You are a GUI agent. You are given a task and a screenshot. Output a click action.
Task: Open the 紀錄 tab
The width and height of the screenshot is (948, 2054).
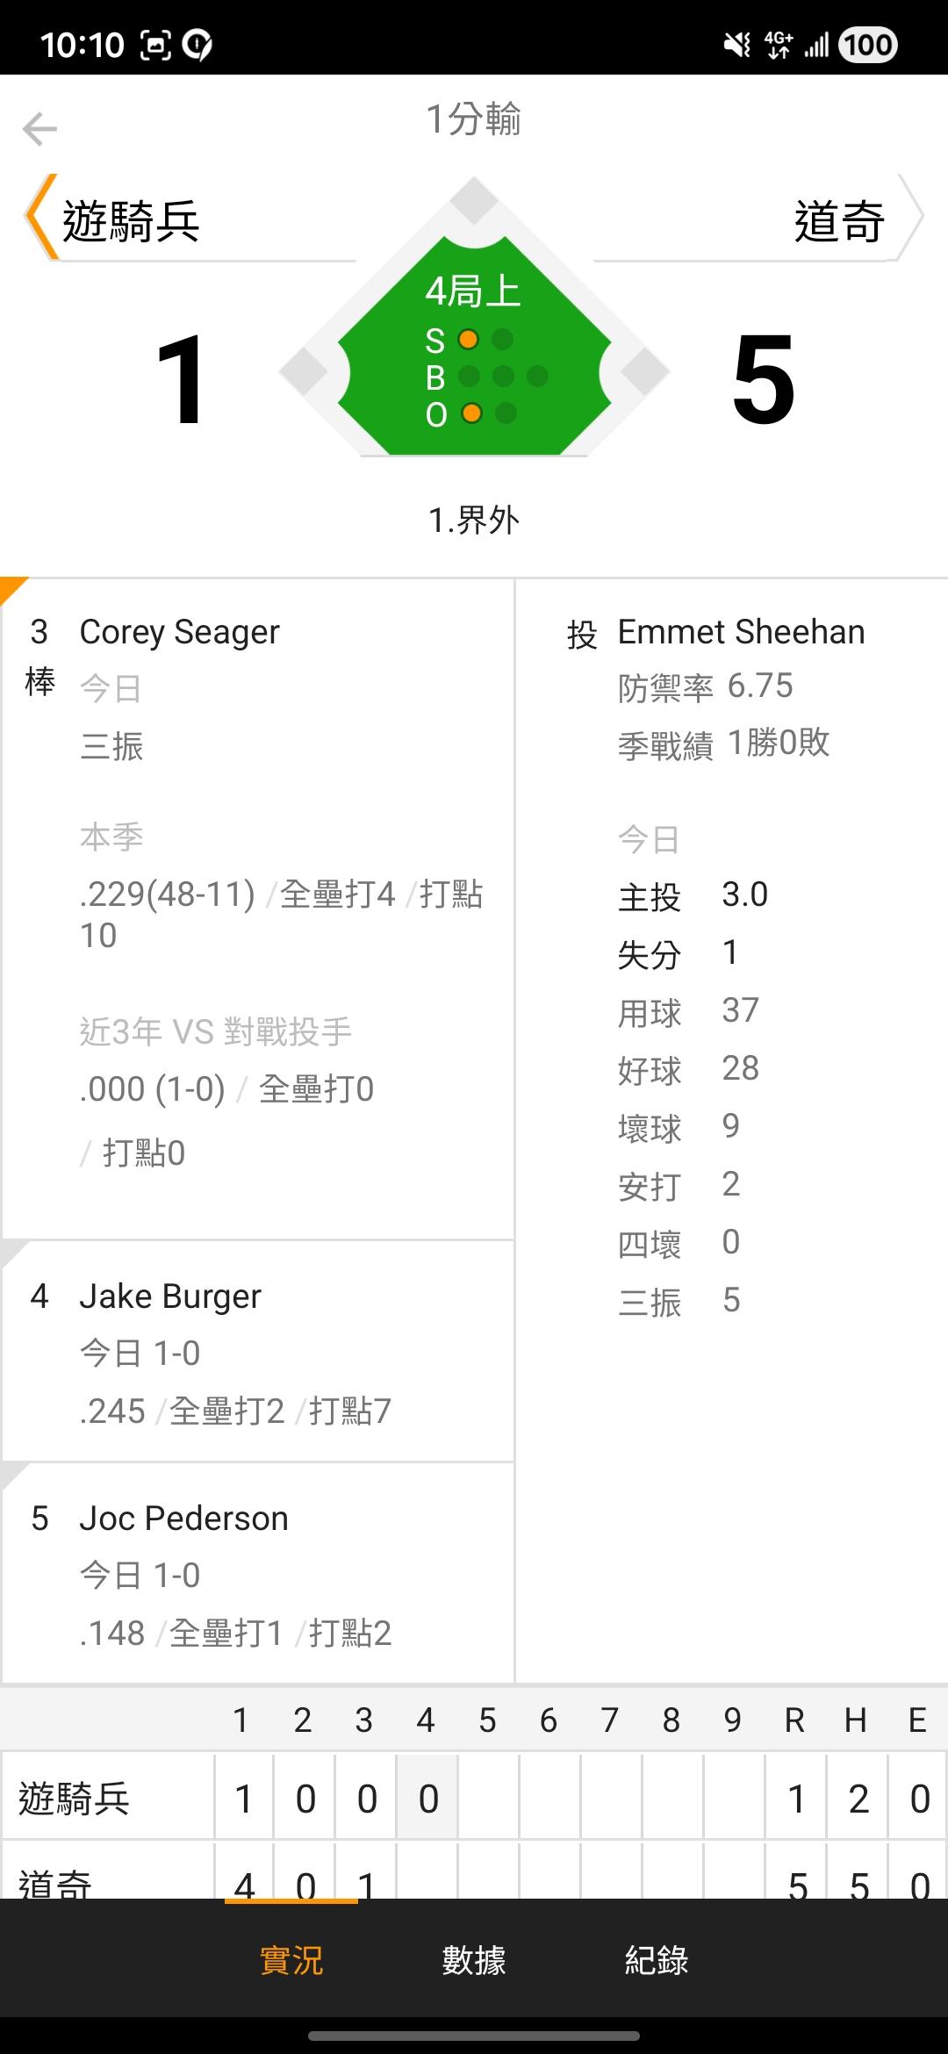click(x=657, y=1960)
